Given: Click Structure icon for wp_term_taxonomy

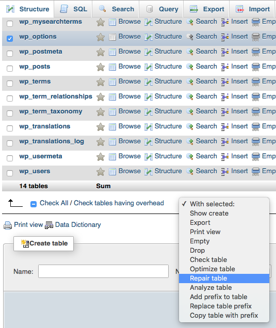Looking at the screenshot, I should click(149, 112).
